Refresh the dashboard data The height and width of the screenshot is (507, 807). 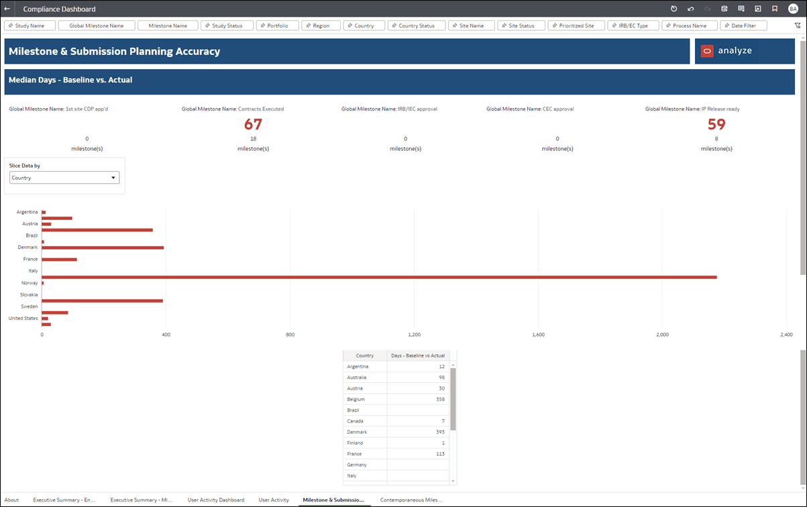click(673, 9)
